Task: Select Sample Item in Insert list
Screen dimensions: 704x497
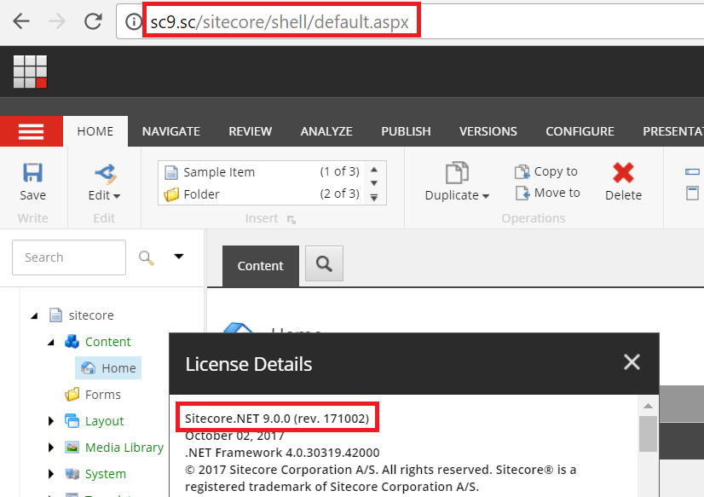Action: click(x=219, y=172)
